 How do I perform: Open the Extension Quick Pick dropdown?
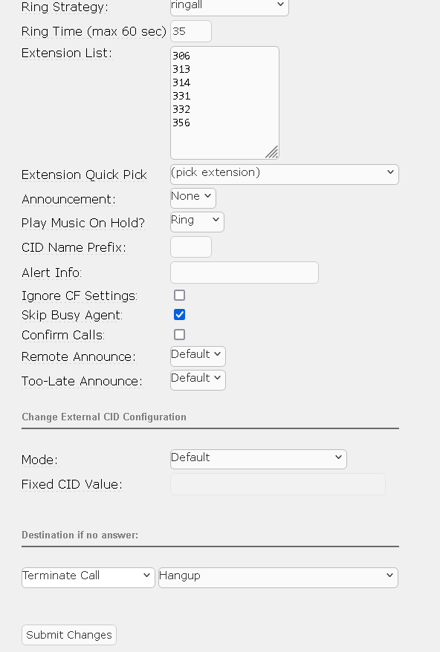tap(285, 175)
